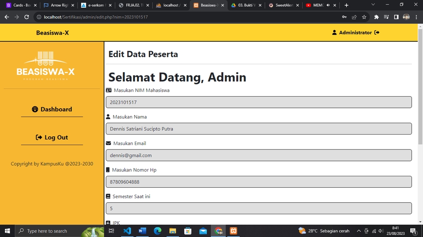The height and width of the screenshot is (237, 423).
Task: Open File Explorer from taskbar
Action: pos(173,231)
